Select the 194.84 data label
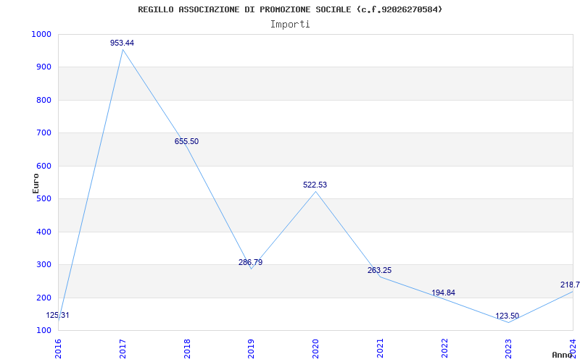 tap(443, 293)
